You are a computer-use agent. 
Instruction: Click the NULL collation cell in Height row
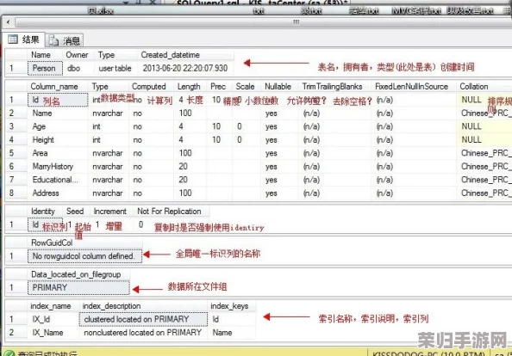pos(484,140)
